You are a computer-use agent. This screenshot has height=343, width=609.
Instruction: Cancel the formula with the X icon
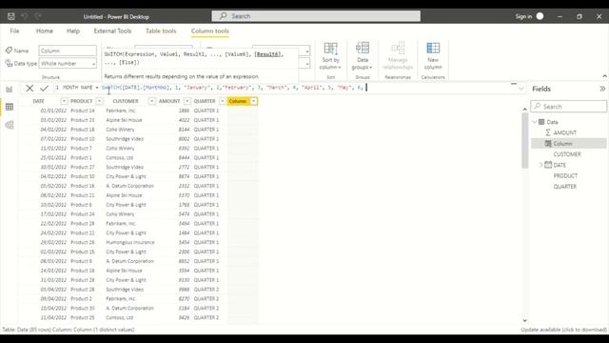click(x=29, y=89)
